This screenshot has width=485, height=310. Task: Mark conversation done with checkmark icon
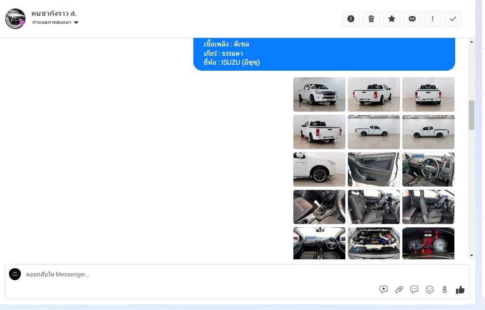point(453,19)
